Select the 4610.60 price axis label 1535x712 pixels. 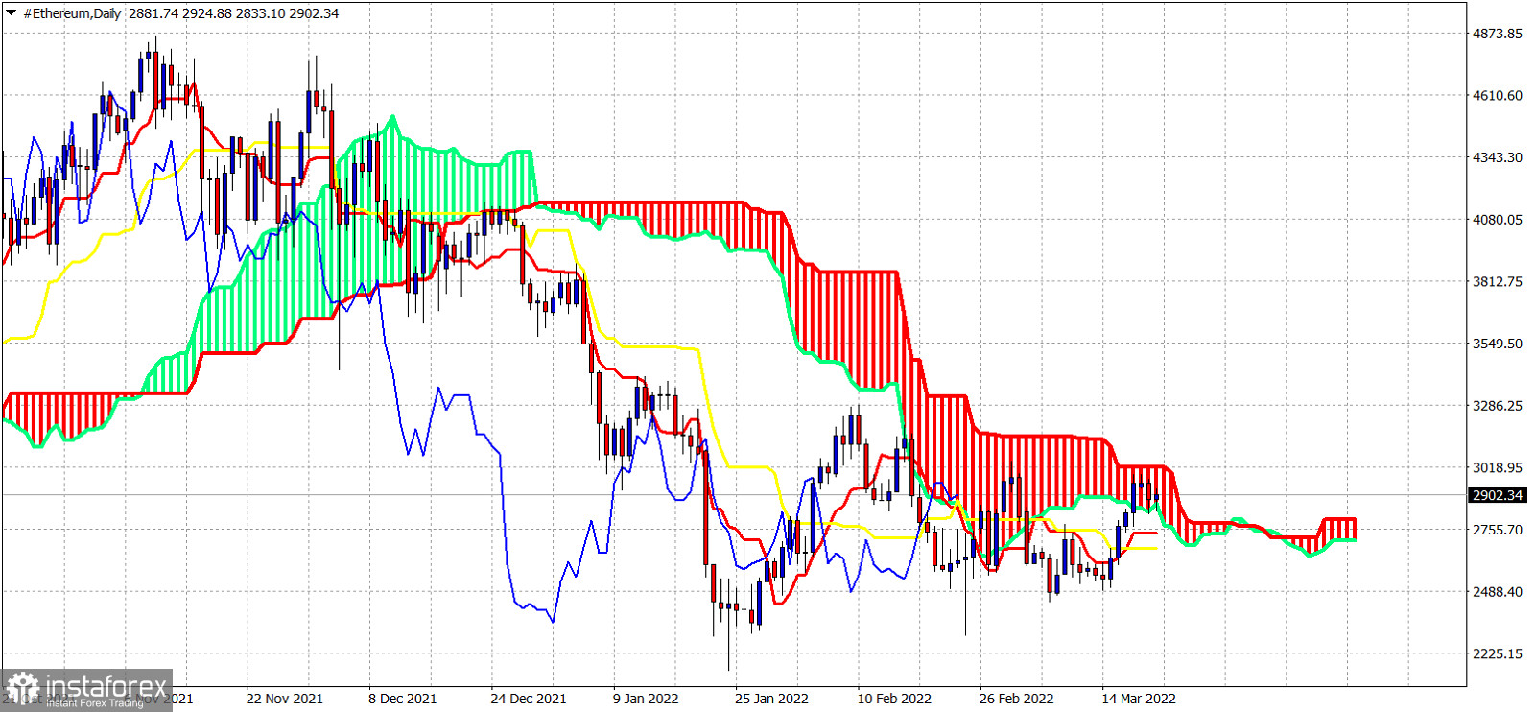[1498, 96]
